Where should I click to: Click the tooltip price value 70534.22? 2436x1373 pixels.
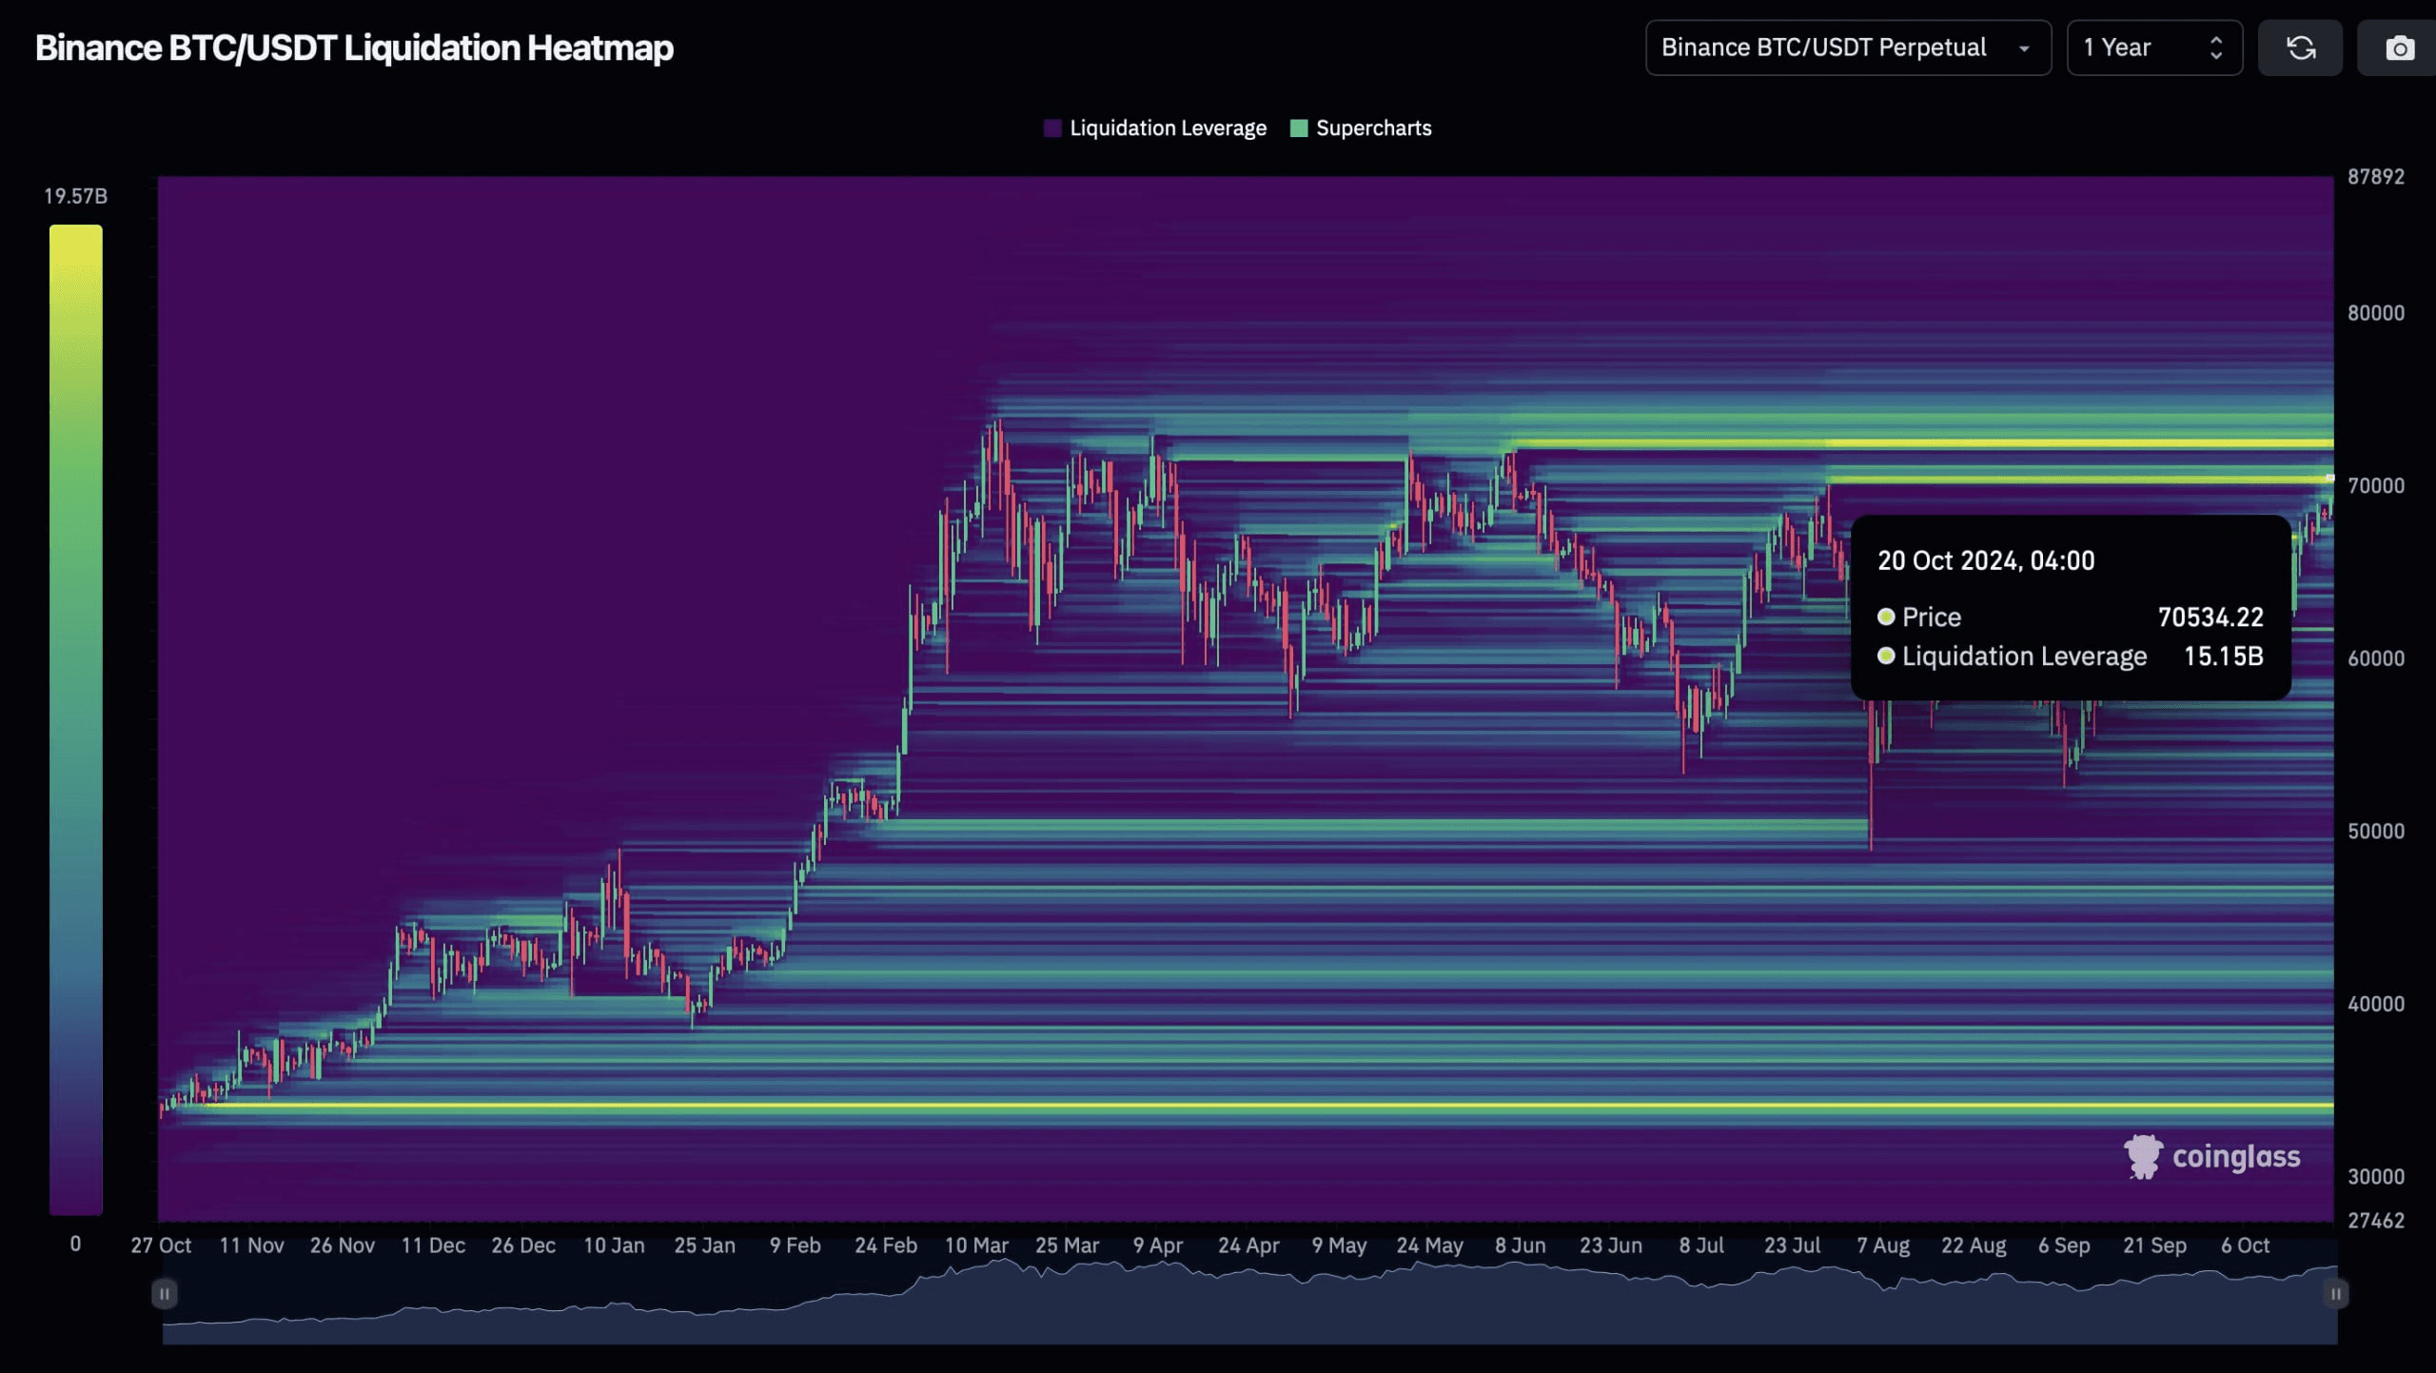coord(2210,618)
